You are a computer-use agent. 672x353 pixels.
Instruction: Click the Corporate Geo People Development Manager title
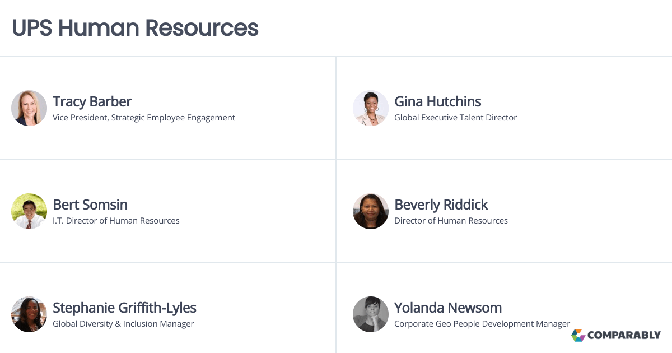(482, 324)
